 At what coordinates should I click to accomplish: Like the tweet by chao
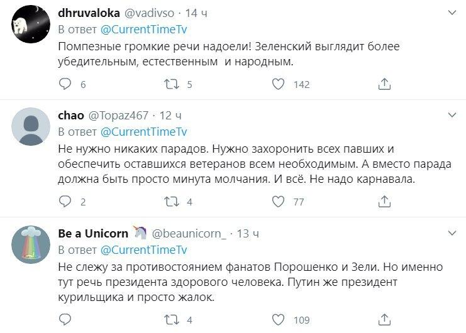[x=278, y=202]
